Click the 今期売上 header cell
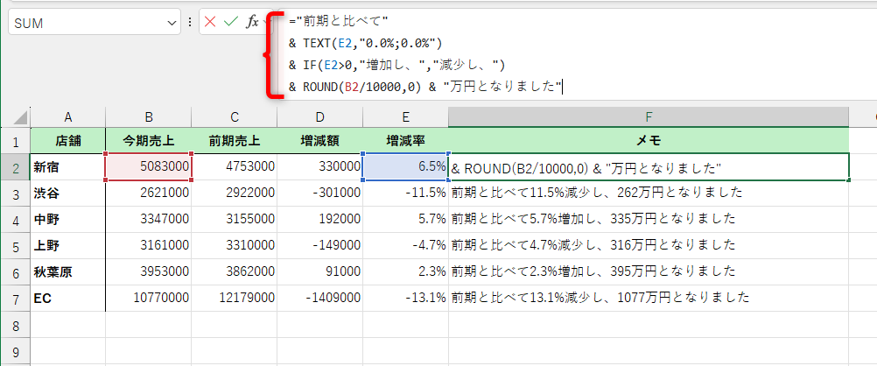 (148, 140)
